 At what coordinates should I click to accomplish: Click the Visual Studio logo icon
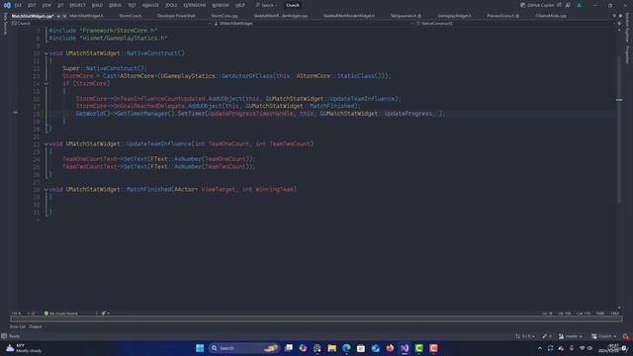pyautogui.click(x=7, y=5)
